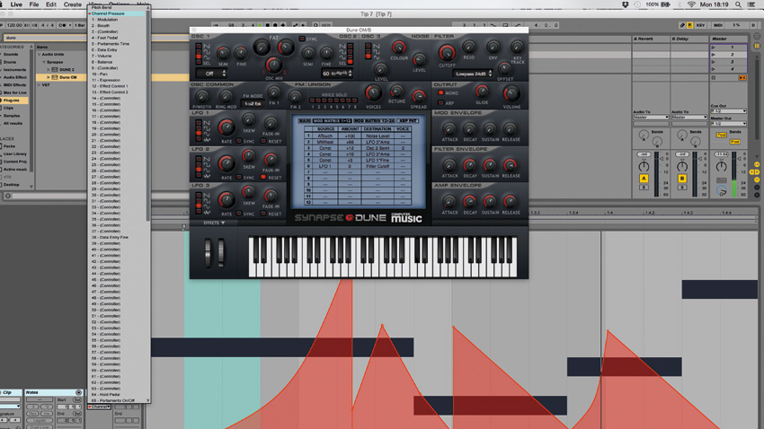
Task: Select Plug-ins browser category
Action: click(14, 101)
